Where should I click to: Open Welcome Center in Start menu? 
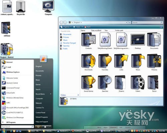pos(18,78)
